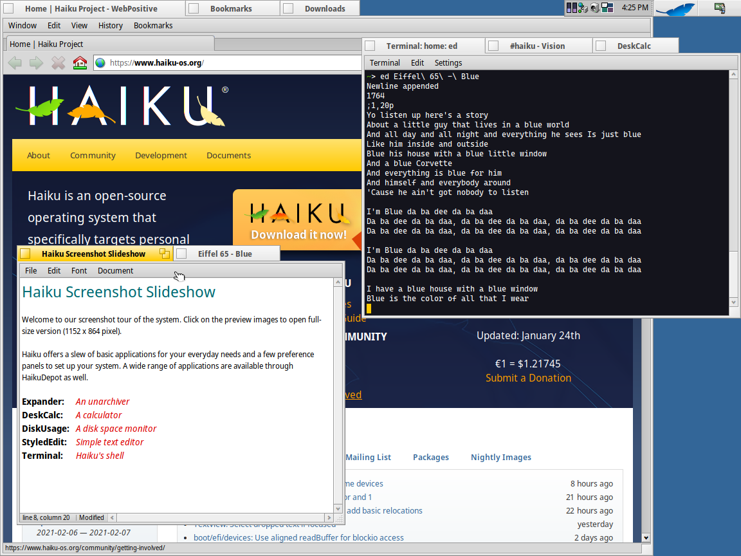Click the StyledEdit horizontal scrollbar left arrow
This screenshot has height=556, width=741.
(112, 517)
